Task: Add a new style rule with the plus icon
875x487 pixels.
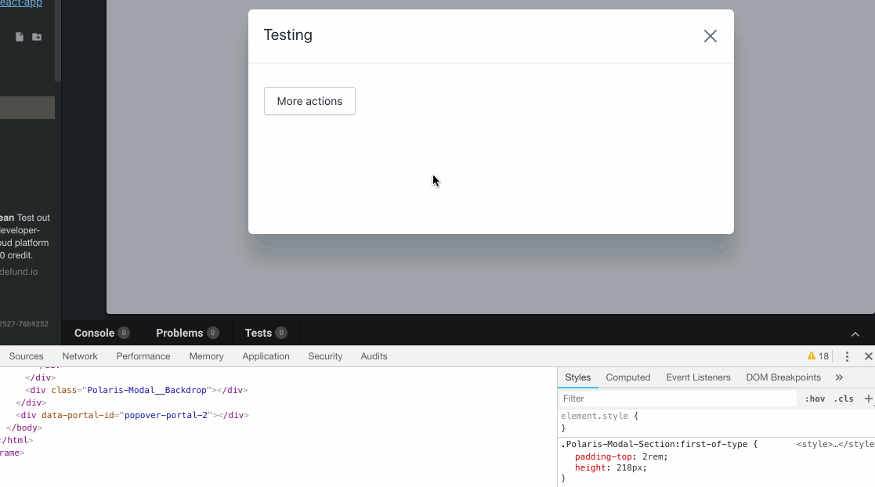Action: tap(869, 398)
